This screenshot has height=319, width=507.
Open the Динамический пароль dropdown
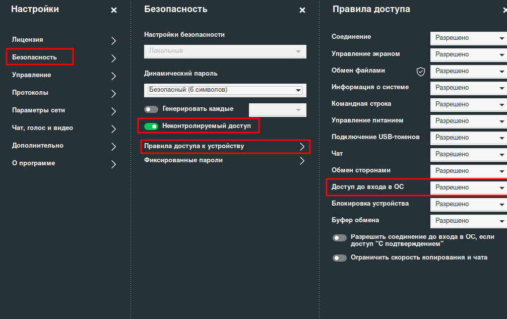click(x=225, y=90)
